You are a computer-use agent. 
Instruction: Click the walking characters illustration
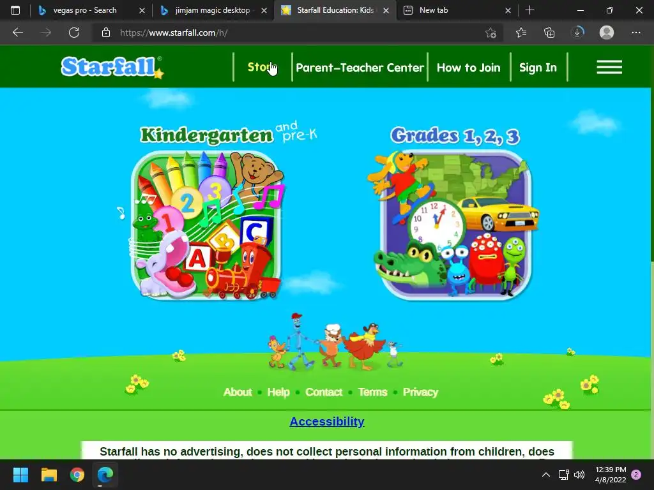pyautogui.click(x=335, y=342)
